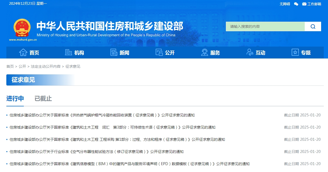Open 工作邮箱 envelope icon link

(x=304, y=4)
